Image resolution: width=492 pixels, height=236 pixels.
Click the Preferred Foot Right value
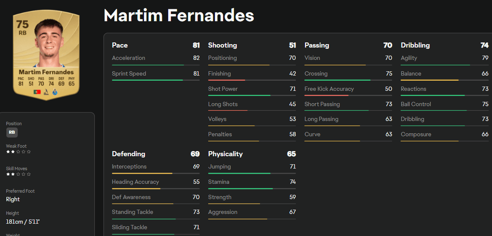point(13,199)
